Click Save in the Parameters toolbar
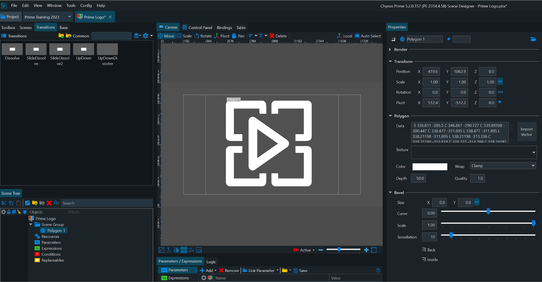 [300, 270]
